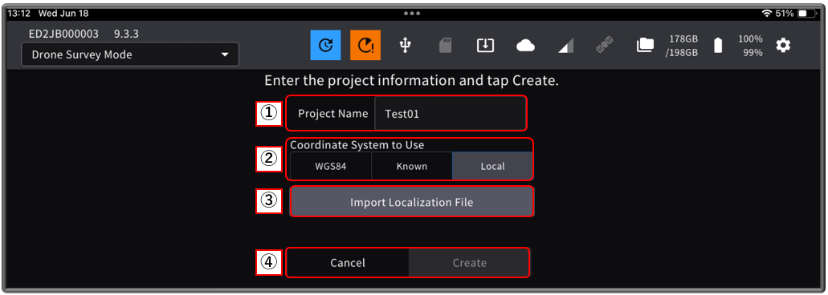Open the cloud sync icon
This screenshot has width=828, height=295.
point(525,46)
